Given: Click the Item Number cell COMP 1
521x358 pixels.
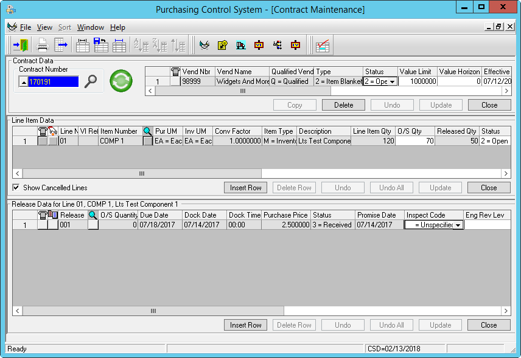Looking at the screenshot, I should 121,141.
